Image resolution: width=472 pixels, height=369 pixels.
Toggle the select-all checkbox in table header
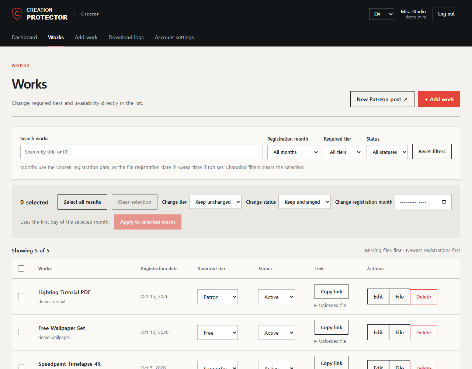(21, 269)
